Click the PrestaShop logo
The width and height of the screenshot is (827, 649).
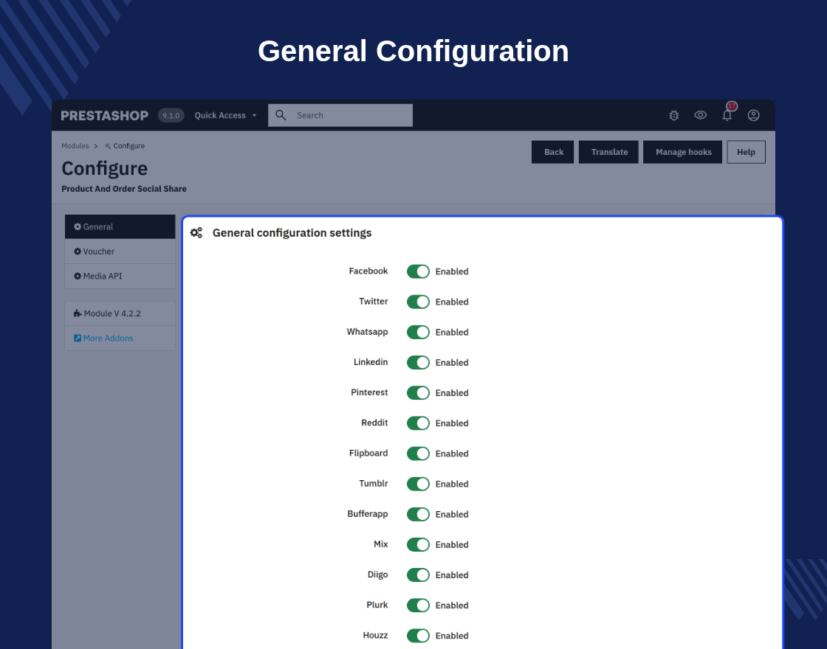click(x=104, y=115)
